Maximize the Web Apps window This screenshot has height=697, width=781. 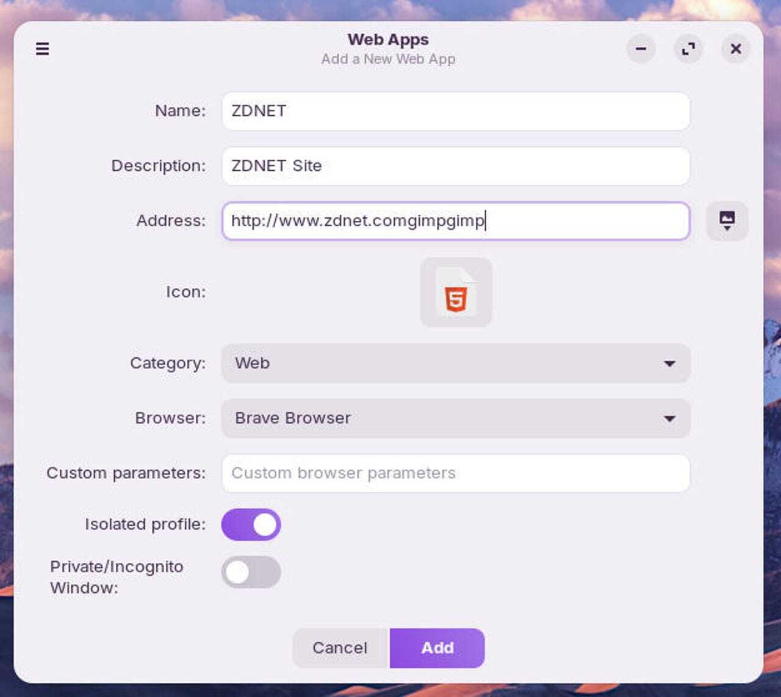688,49
